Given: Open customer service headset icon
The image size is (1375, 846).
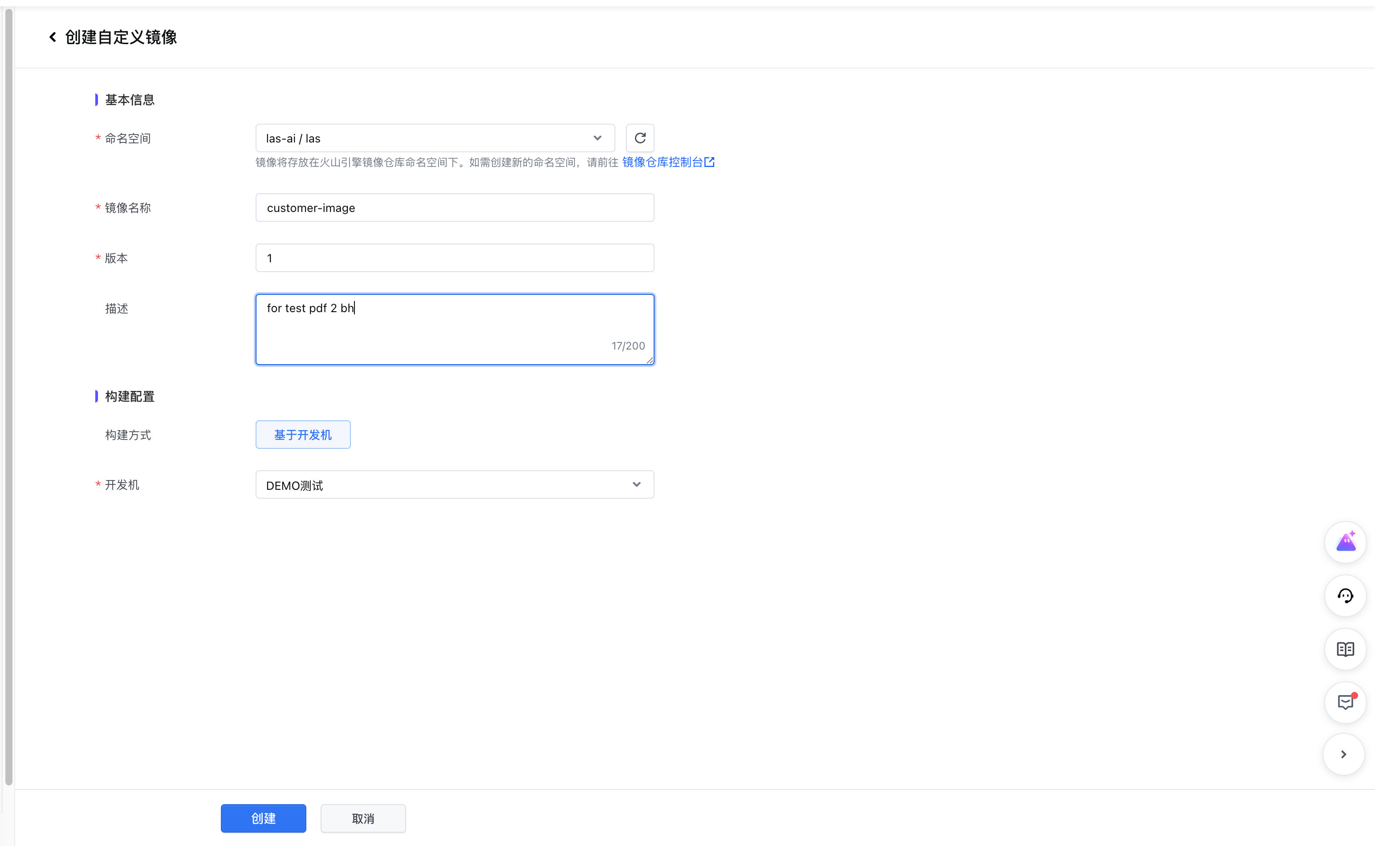Looking at the screenshot, I should (1345, 596).
